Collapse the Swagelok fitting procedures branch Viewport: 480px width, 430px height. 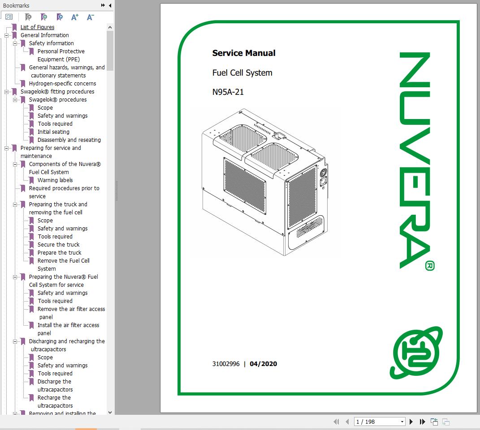[x=6, y=92]
